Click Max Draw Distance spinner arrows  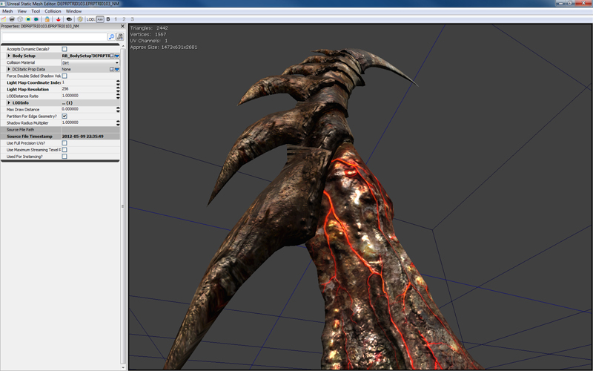[x=118, y=109]
